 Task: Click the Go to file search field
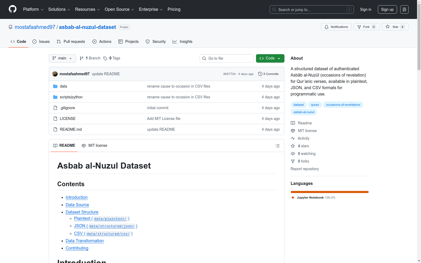(x=227, y=58)
